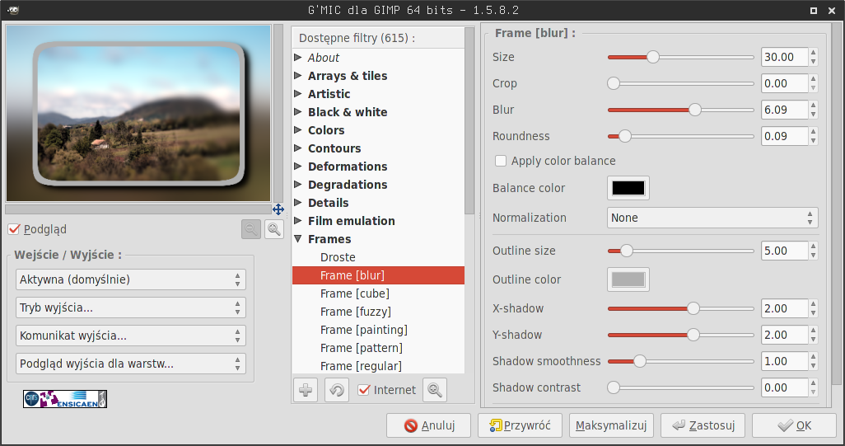Expand the Artistic category

(x=297, y=94)
